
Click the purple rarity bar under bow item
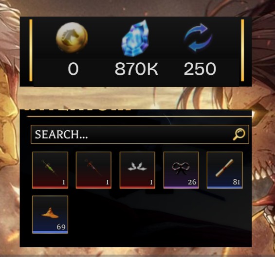point(181,188)
